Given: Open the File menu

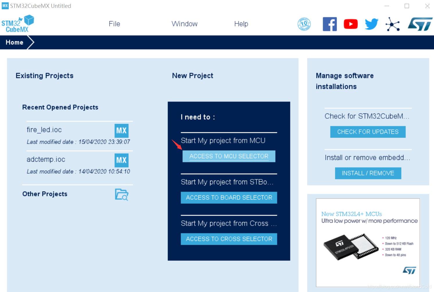Looking at the screenshot, I should tap(114, 24).
